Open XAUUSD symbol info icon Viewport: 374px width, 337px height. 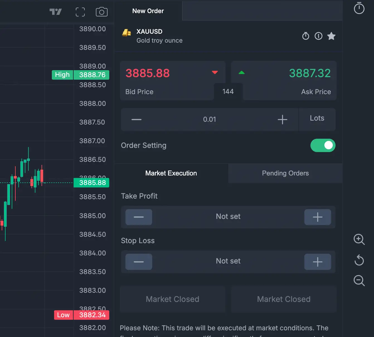[318, 36]
